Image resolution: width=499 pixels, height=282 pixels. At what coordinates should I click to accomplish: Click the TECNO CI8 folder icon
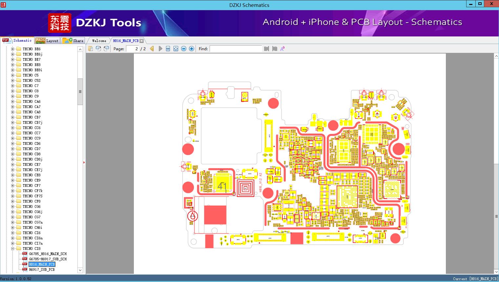coord(19,249)
